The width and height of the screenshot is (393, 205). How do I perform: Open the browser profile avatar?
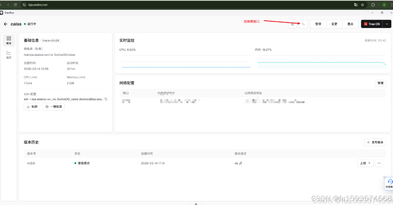click(x=384, y=5)
